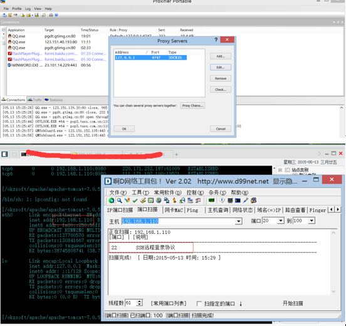The height and width of the screenshot is (326, 346).
Task: Click the Remove button
Action: tap(221, 78)
